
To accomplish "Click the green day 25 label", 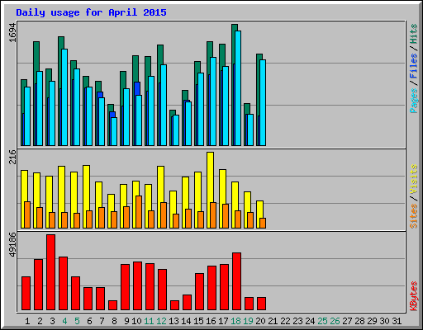I will [x=322, y=321].
